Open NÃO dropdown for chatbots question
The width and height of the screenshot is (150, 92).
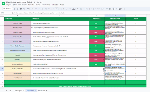(103, 60)
